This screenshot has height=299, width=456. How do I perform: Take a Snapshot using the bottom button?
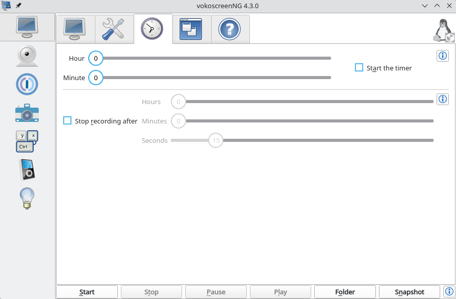[409, 291]
